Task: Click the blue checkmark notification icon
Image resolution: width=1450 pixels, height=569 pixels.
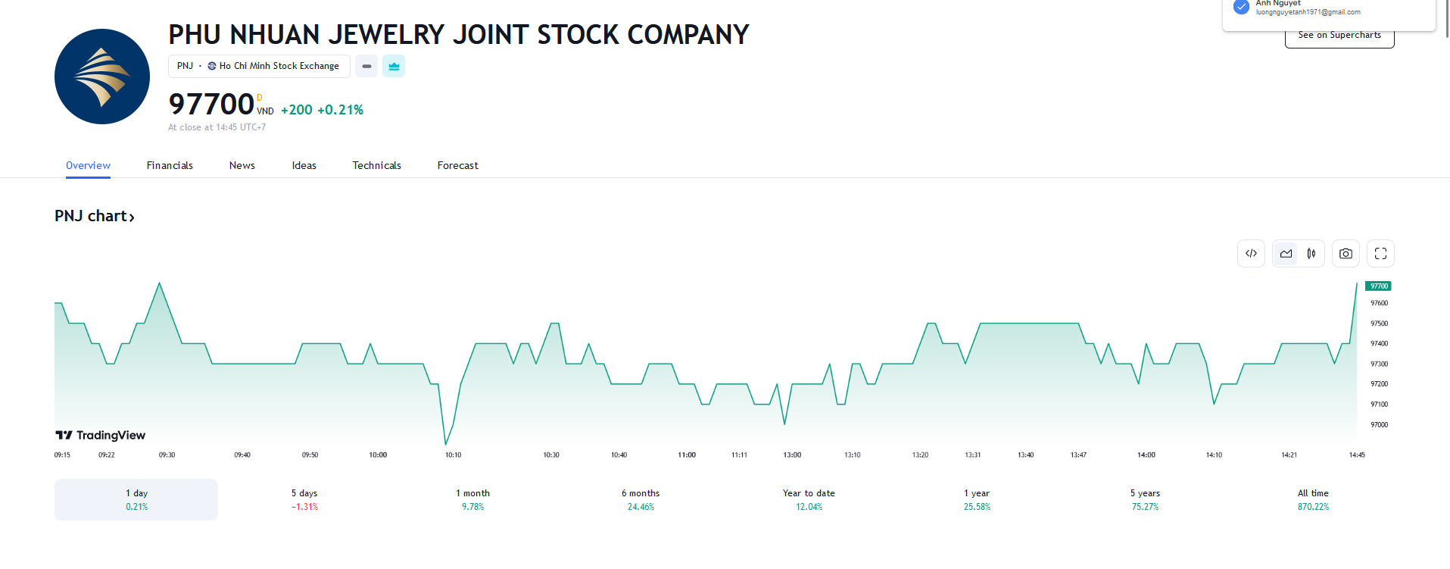Action: click(1241, 7)
